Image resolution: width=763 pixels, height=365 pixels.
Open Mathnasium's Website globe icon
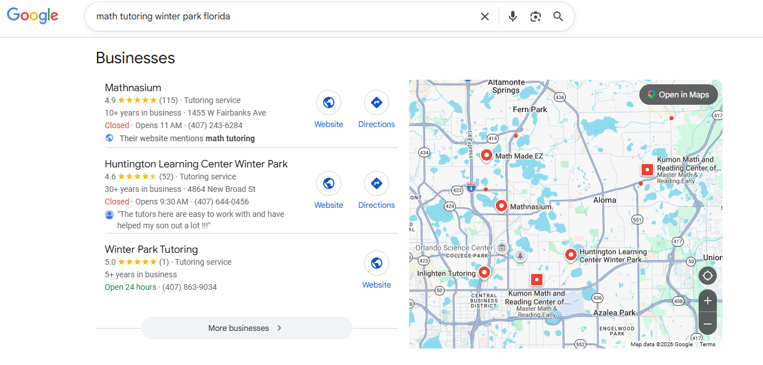[x=329, y=103]
